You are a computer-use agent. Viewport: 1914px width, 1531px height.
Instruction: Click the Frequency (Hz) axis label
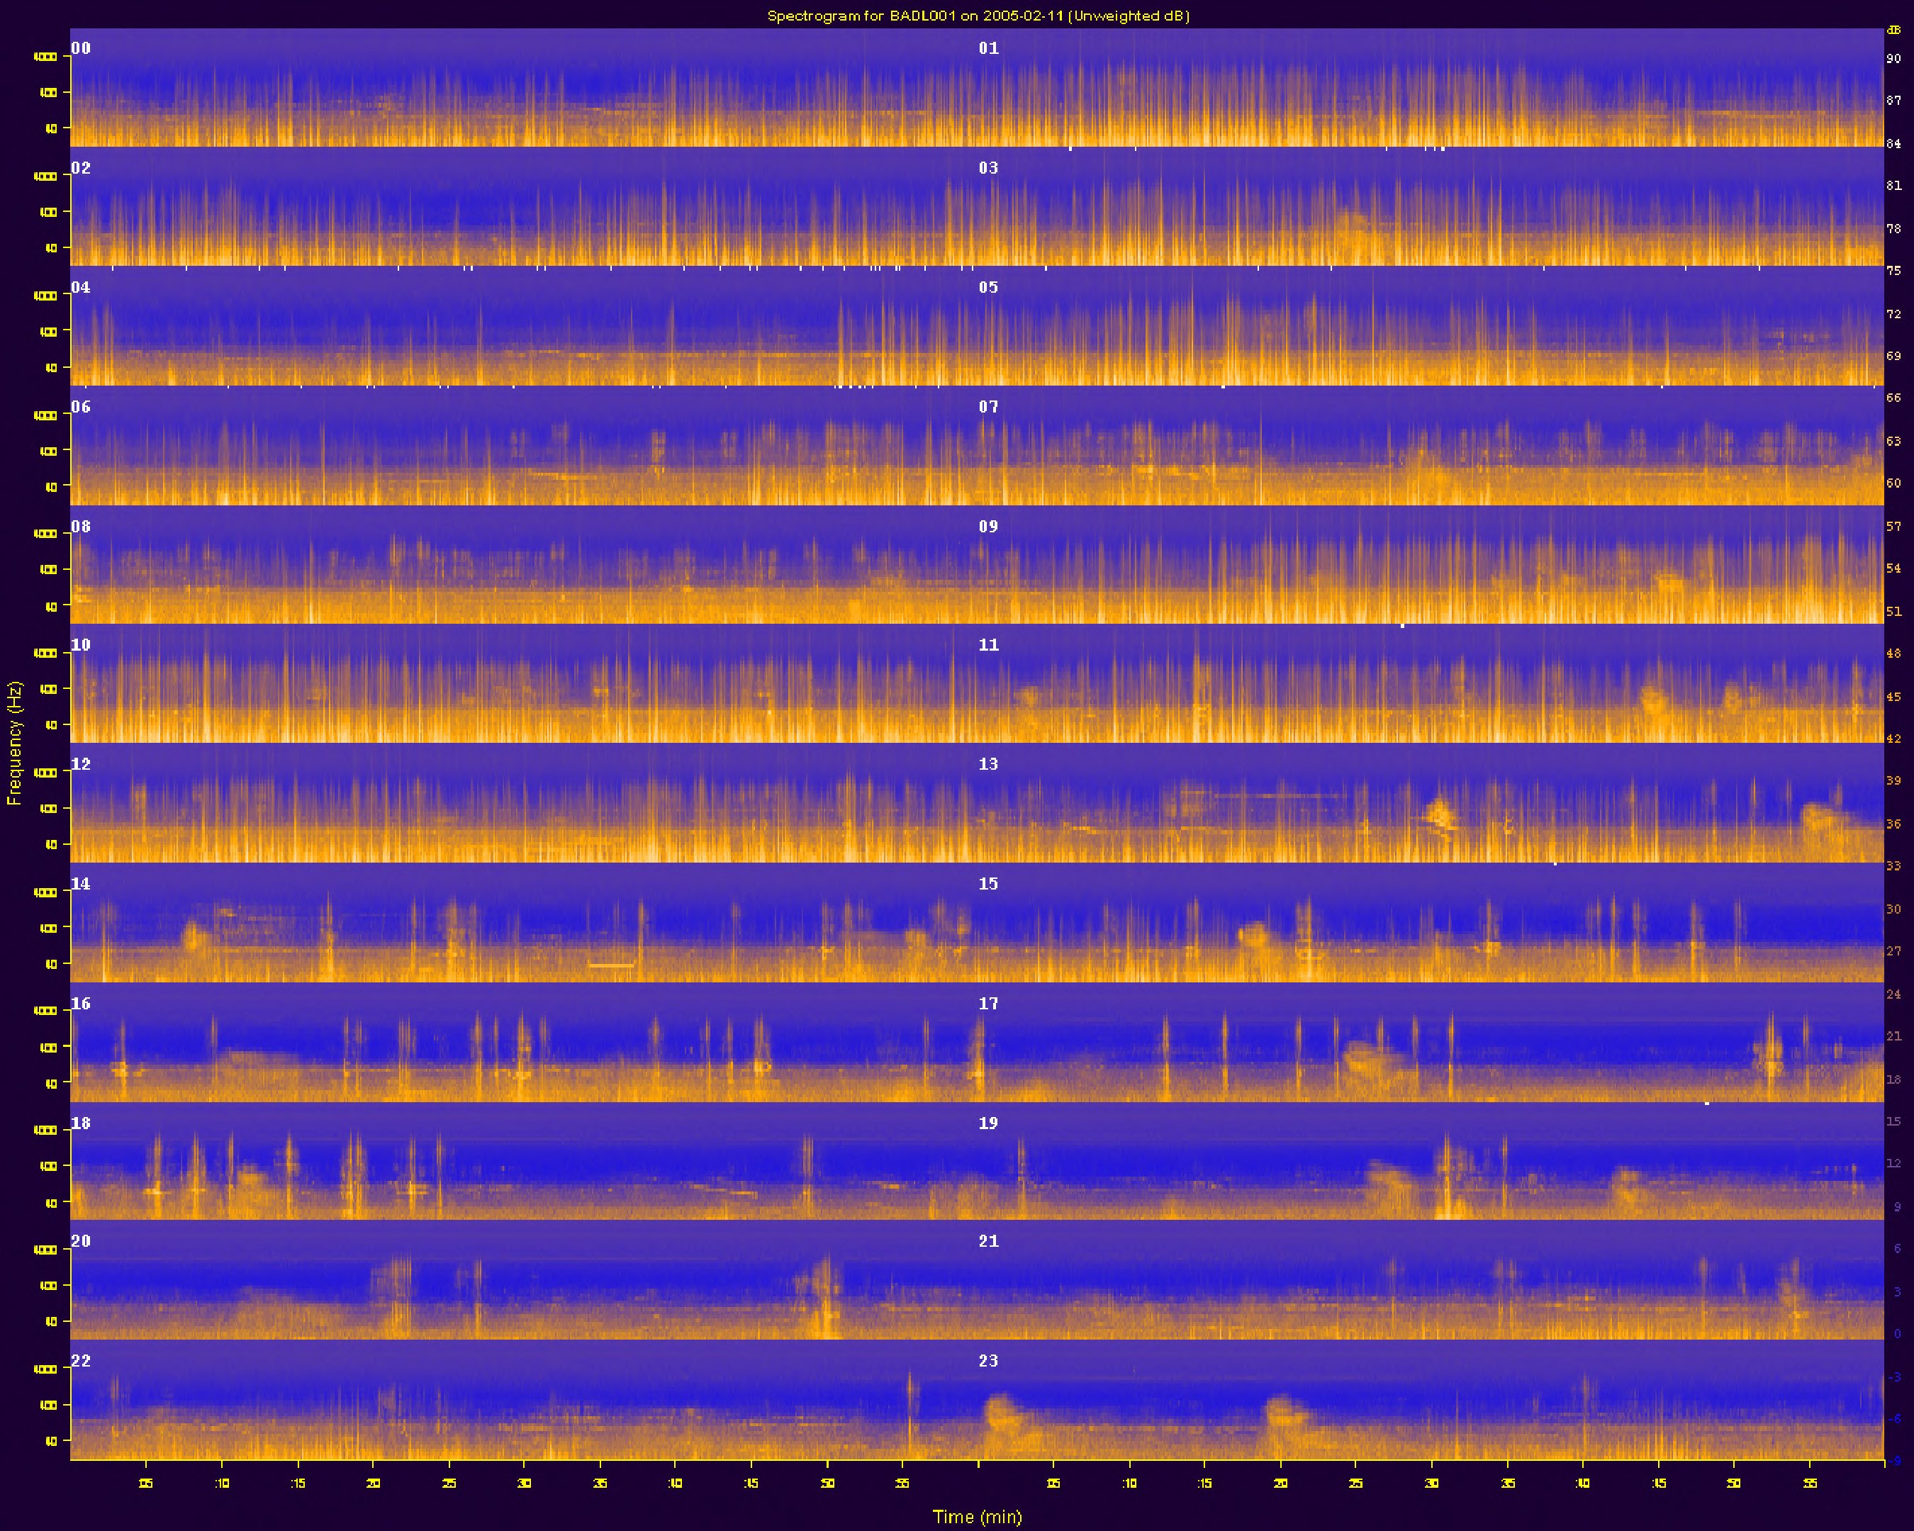click(x=13, y=743)
